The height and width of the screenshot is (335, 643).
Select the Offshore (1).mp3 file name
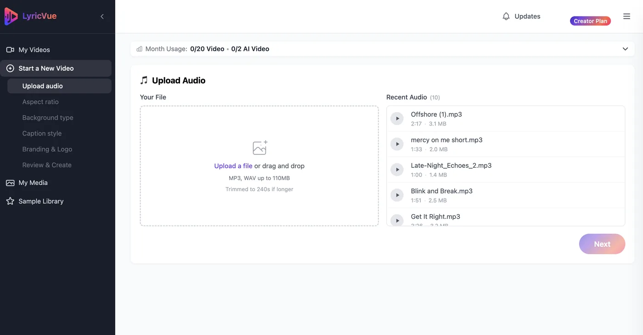pos(436,114)
